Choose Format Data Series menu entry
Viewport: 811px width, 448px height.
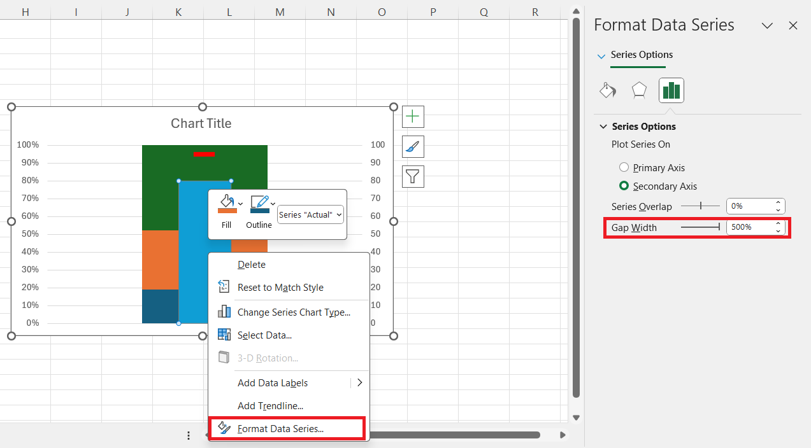pyautogui.click(x=289, y=428)
